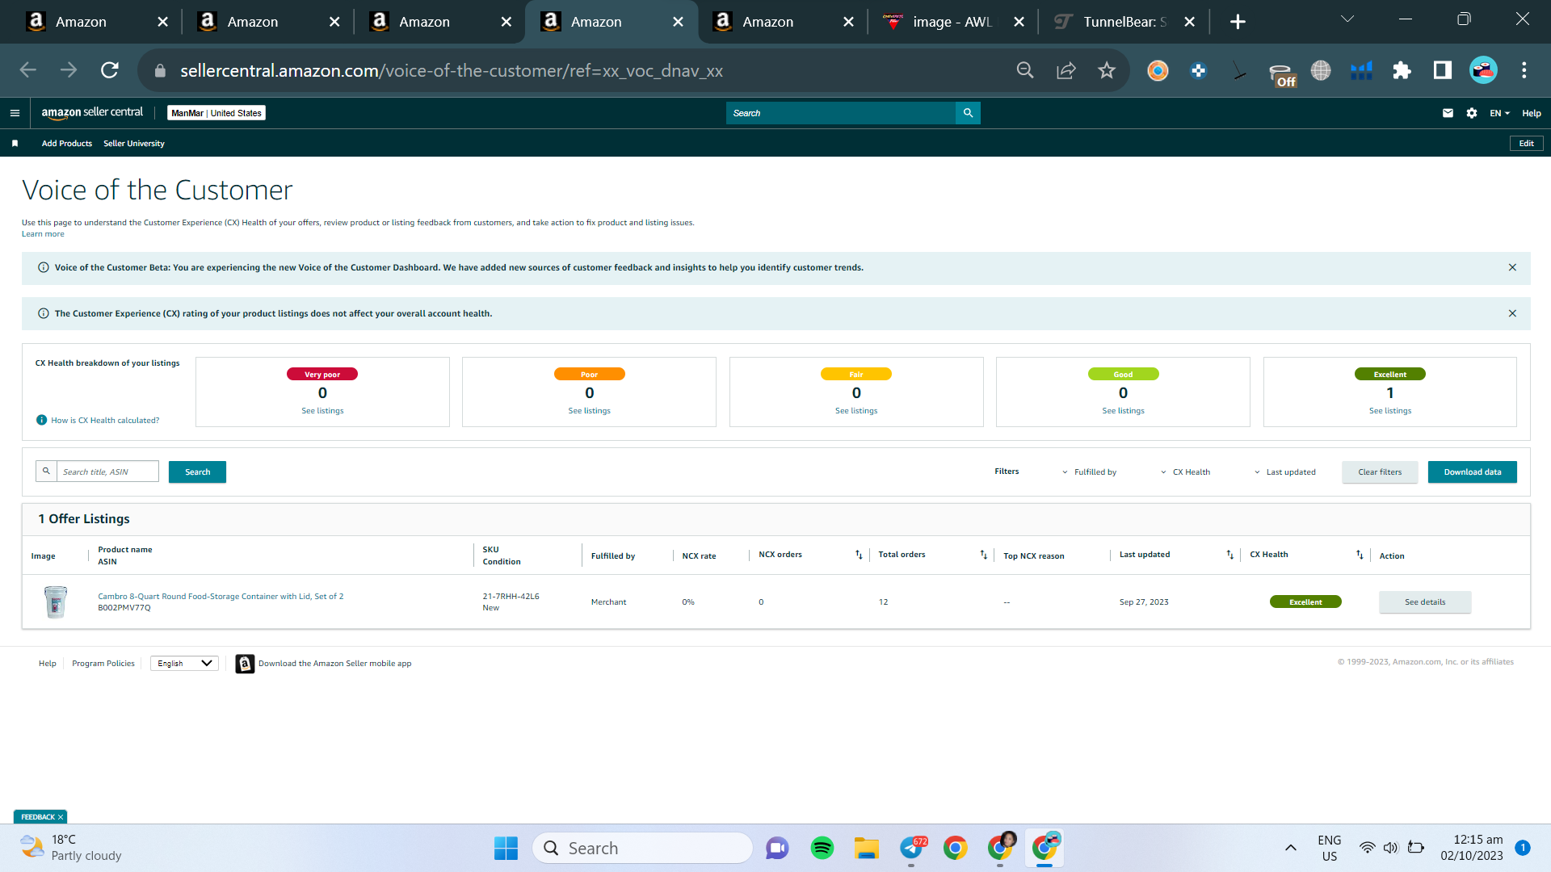Click the bookmark icon beside Add Products

[x=15, y=144]
